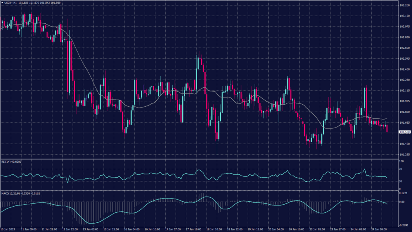412x232 pixels.
Task: Click the OHLC values in chart header
Action: pos(39,2)
